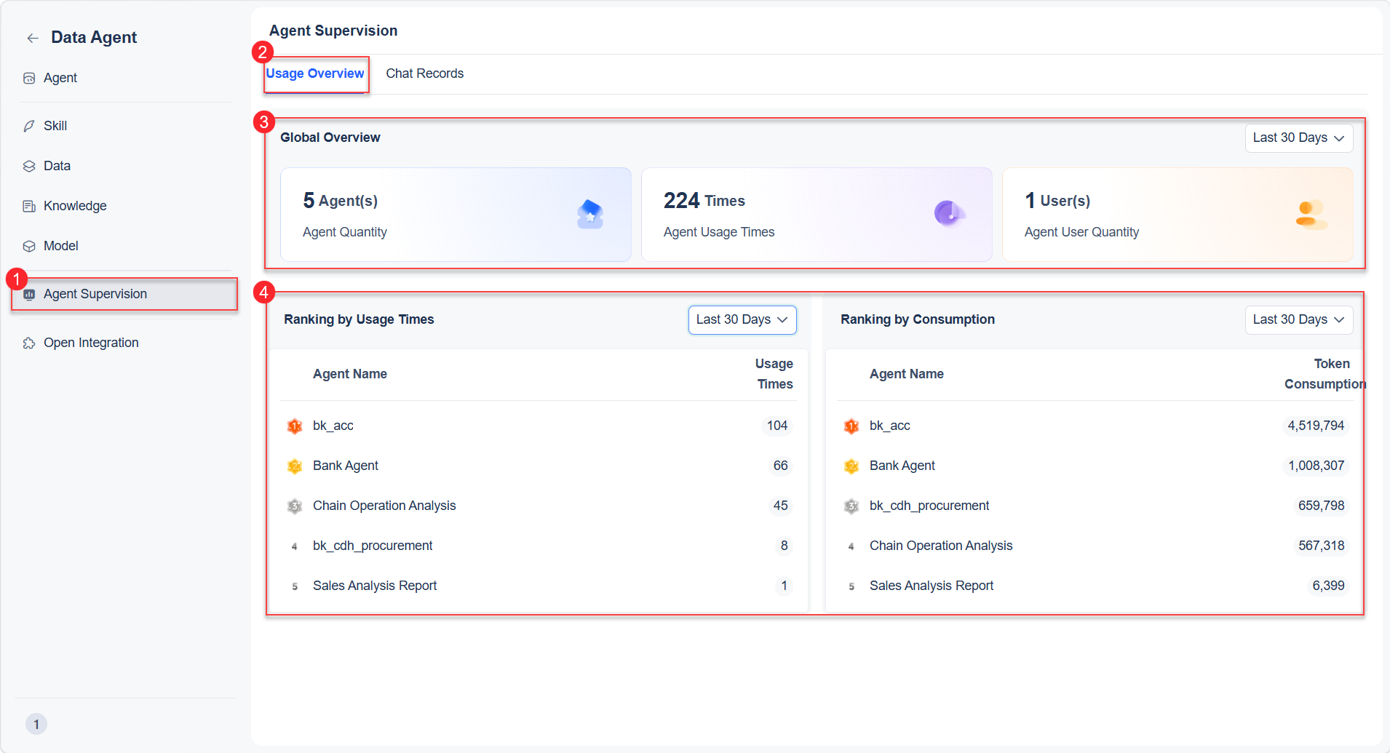Click the usage count 66
The width and height of the screenshot is (1390, 753).
781,466
